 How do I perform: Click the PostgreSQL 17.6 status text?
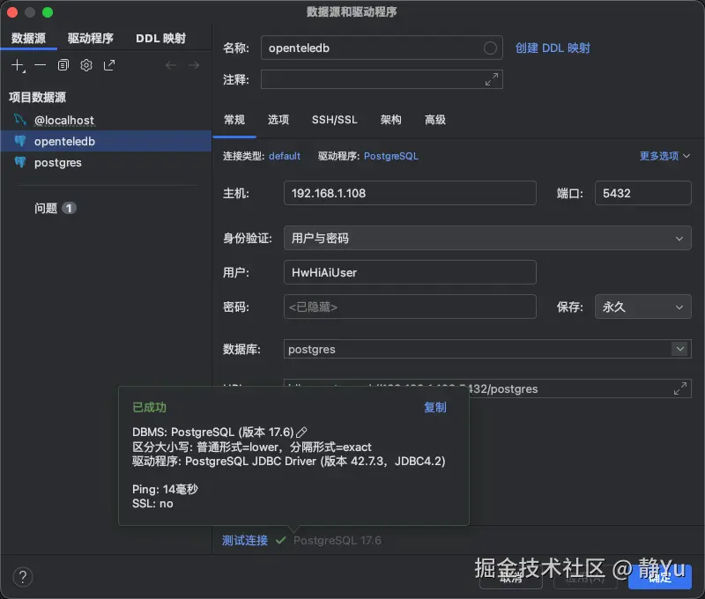click(x=338, y=541)
